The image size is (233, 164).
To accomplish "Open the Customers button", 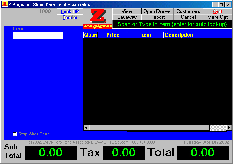I will pos(188,11).
